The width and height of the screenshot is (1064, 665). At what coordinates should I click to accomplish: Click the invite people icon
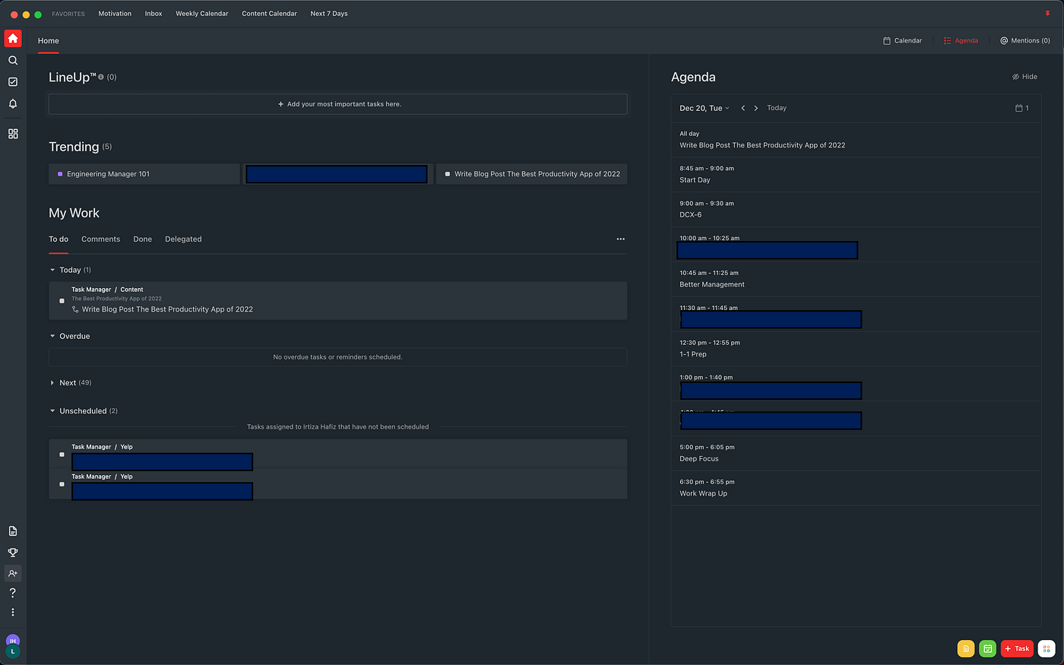coord(13,573)
